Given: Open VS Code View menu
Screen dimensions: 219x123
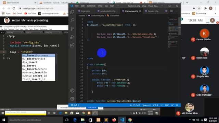Looking at the screenshot, I should coord(100,6).
